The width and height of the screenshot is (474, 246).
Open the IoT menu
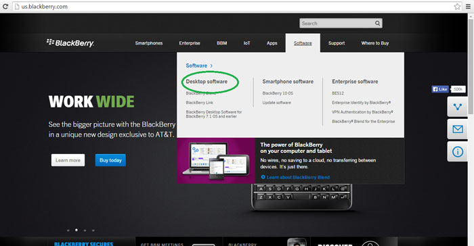pos(247,43)
